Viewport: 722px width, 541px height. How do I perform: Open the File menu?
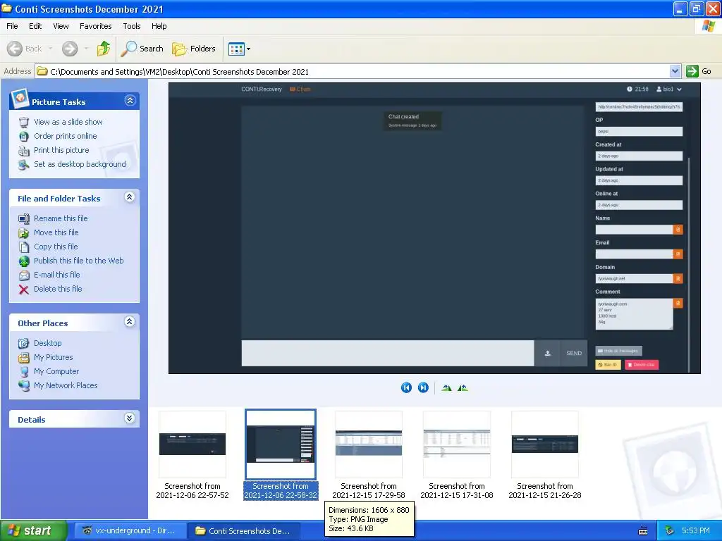tap(12, 26)
